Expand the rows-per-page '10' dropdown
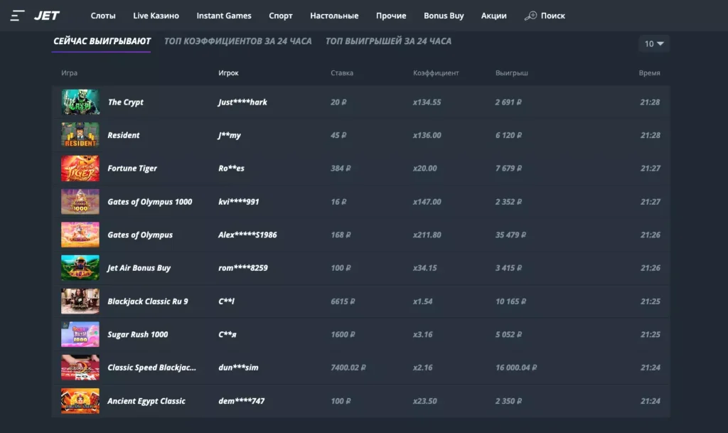728x433 pixels. click(653, 43)
